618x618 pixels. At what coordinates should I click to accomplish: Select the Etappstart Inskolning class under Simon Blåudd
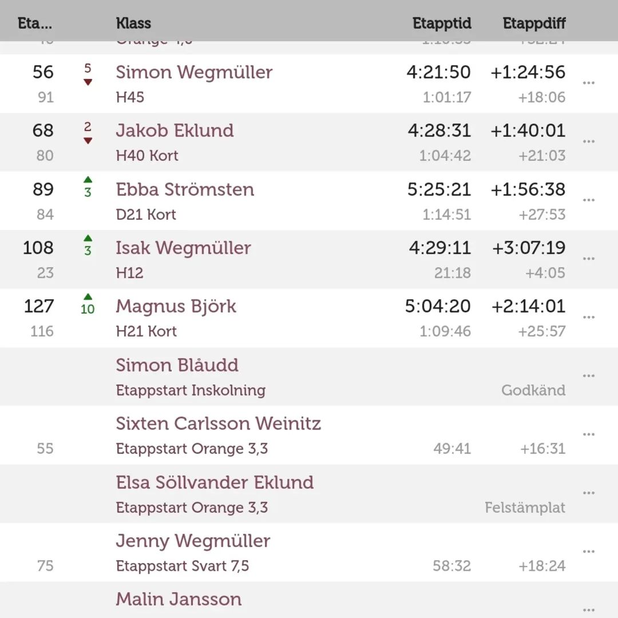[191, 390]
